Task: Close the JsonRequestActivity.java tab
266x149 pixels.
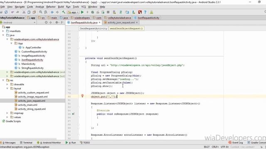Action: (x=100, y=22)
